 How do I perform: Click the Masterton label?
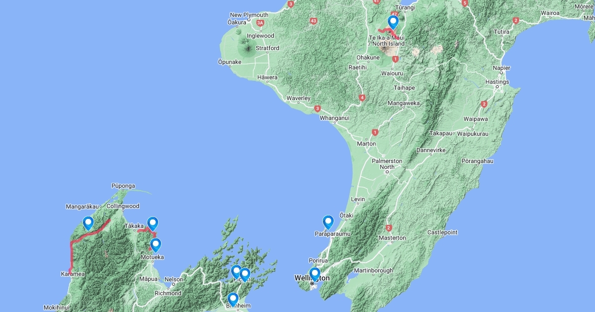[392, 238]
